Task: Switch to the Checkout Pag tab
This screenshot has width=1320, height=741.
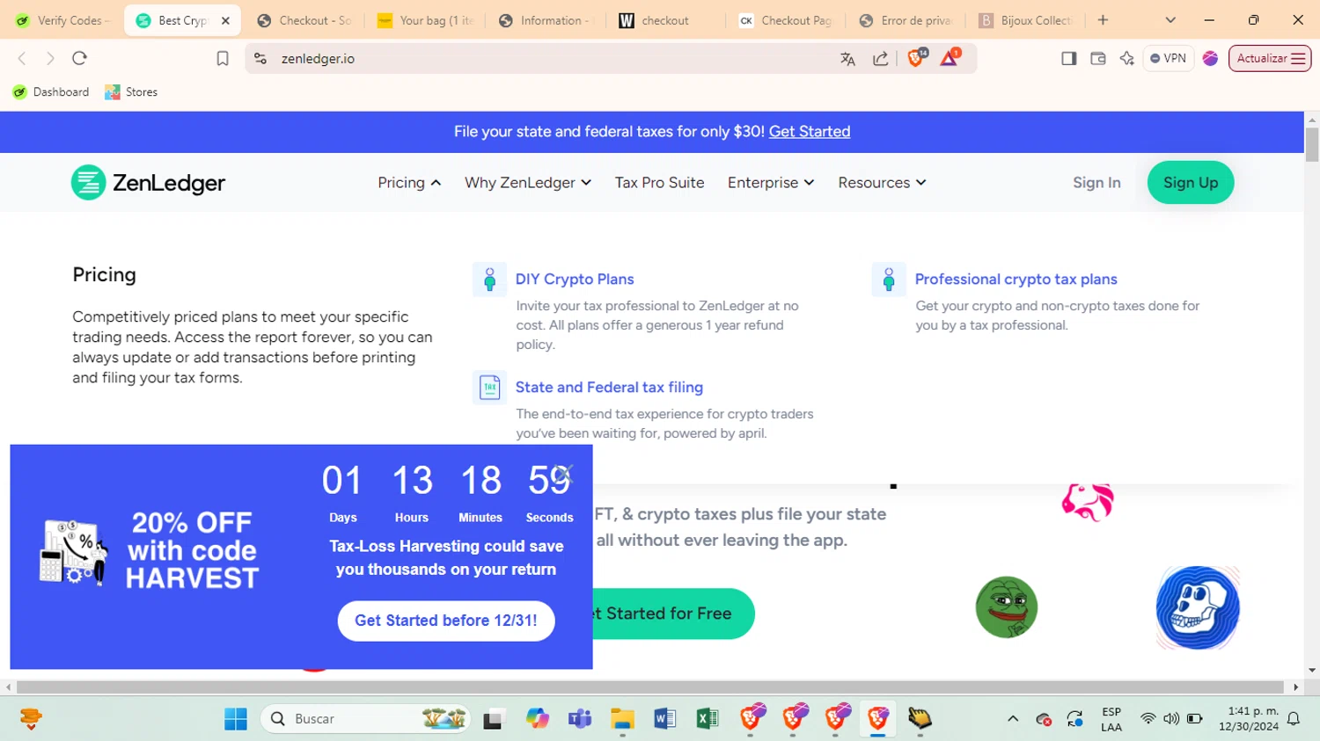Action: click(x=787, y=20)
